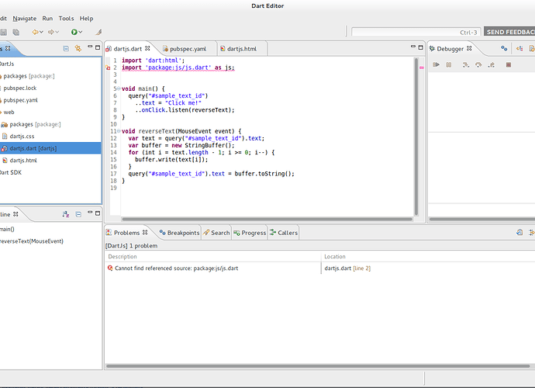Screen dimensions: 535x388
Task: Toggle Link with Editor in Files view
Action: point(78,48)
